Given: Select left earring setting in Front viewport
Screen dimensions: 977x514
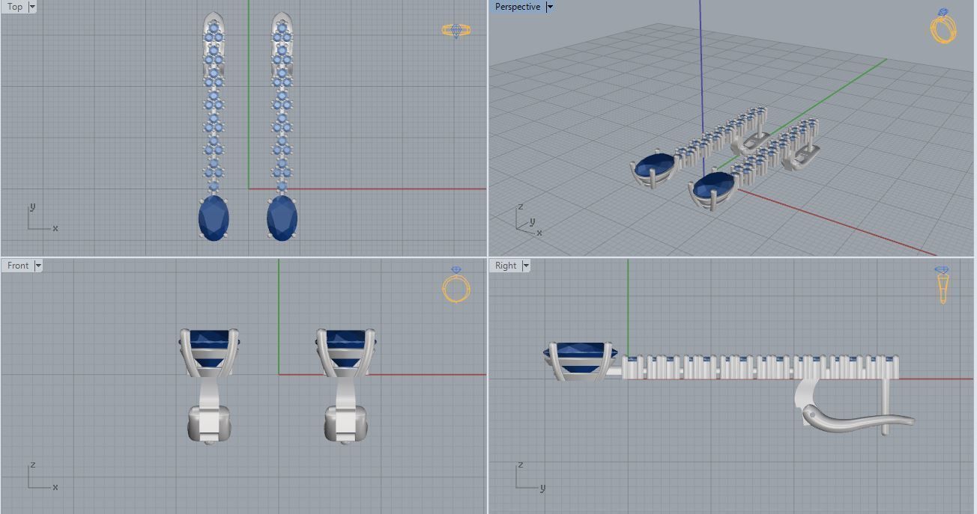Looking at the screenshot, I should click(209, 352).
